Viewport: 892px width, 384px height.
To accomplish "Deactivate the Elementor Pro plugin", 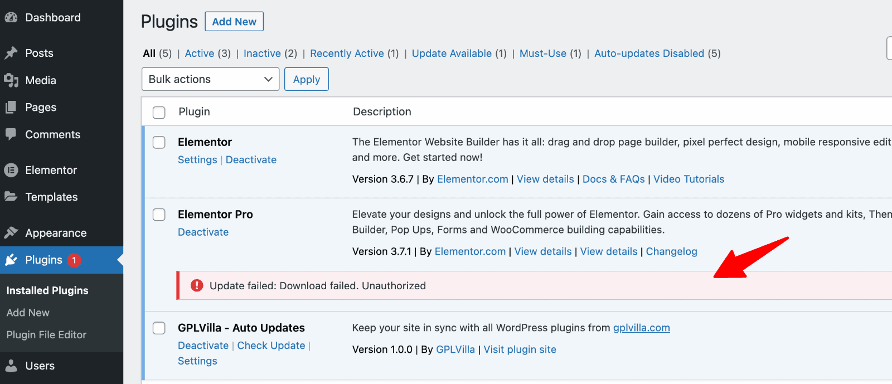I will [x=203, y=232].
